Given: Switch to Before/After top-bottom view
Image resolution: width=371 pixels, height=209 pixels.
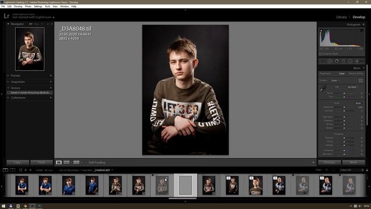Looking at the screenshot, I should [x=76, y=163].
